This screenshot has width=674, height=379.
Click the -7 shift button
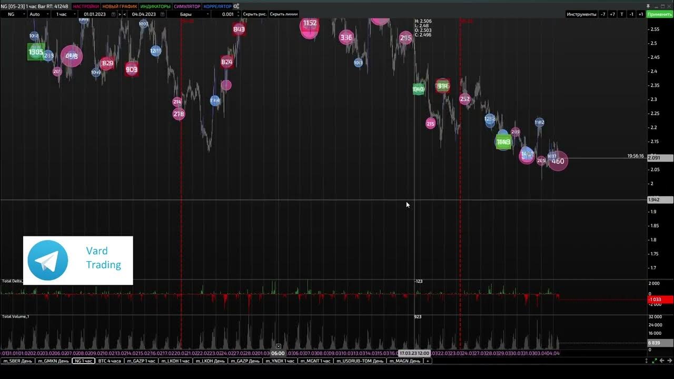(x=603, y=14)
